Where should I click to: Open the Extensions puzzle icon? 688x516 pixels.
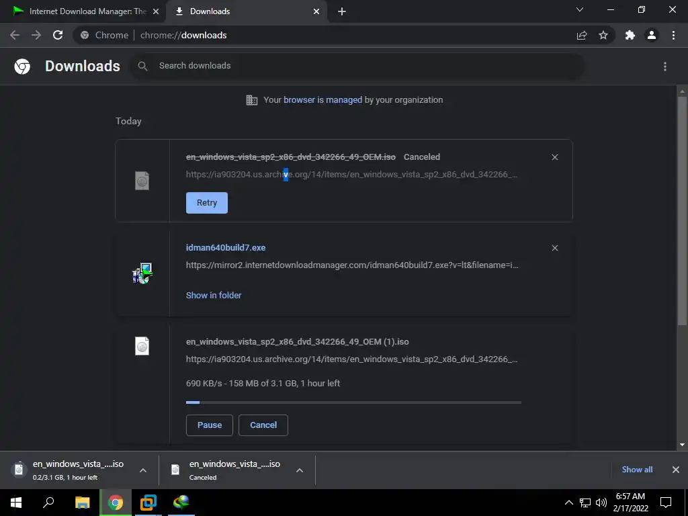tap(630, 35)
